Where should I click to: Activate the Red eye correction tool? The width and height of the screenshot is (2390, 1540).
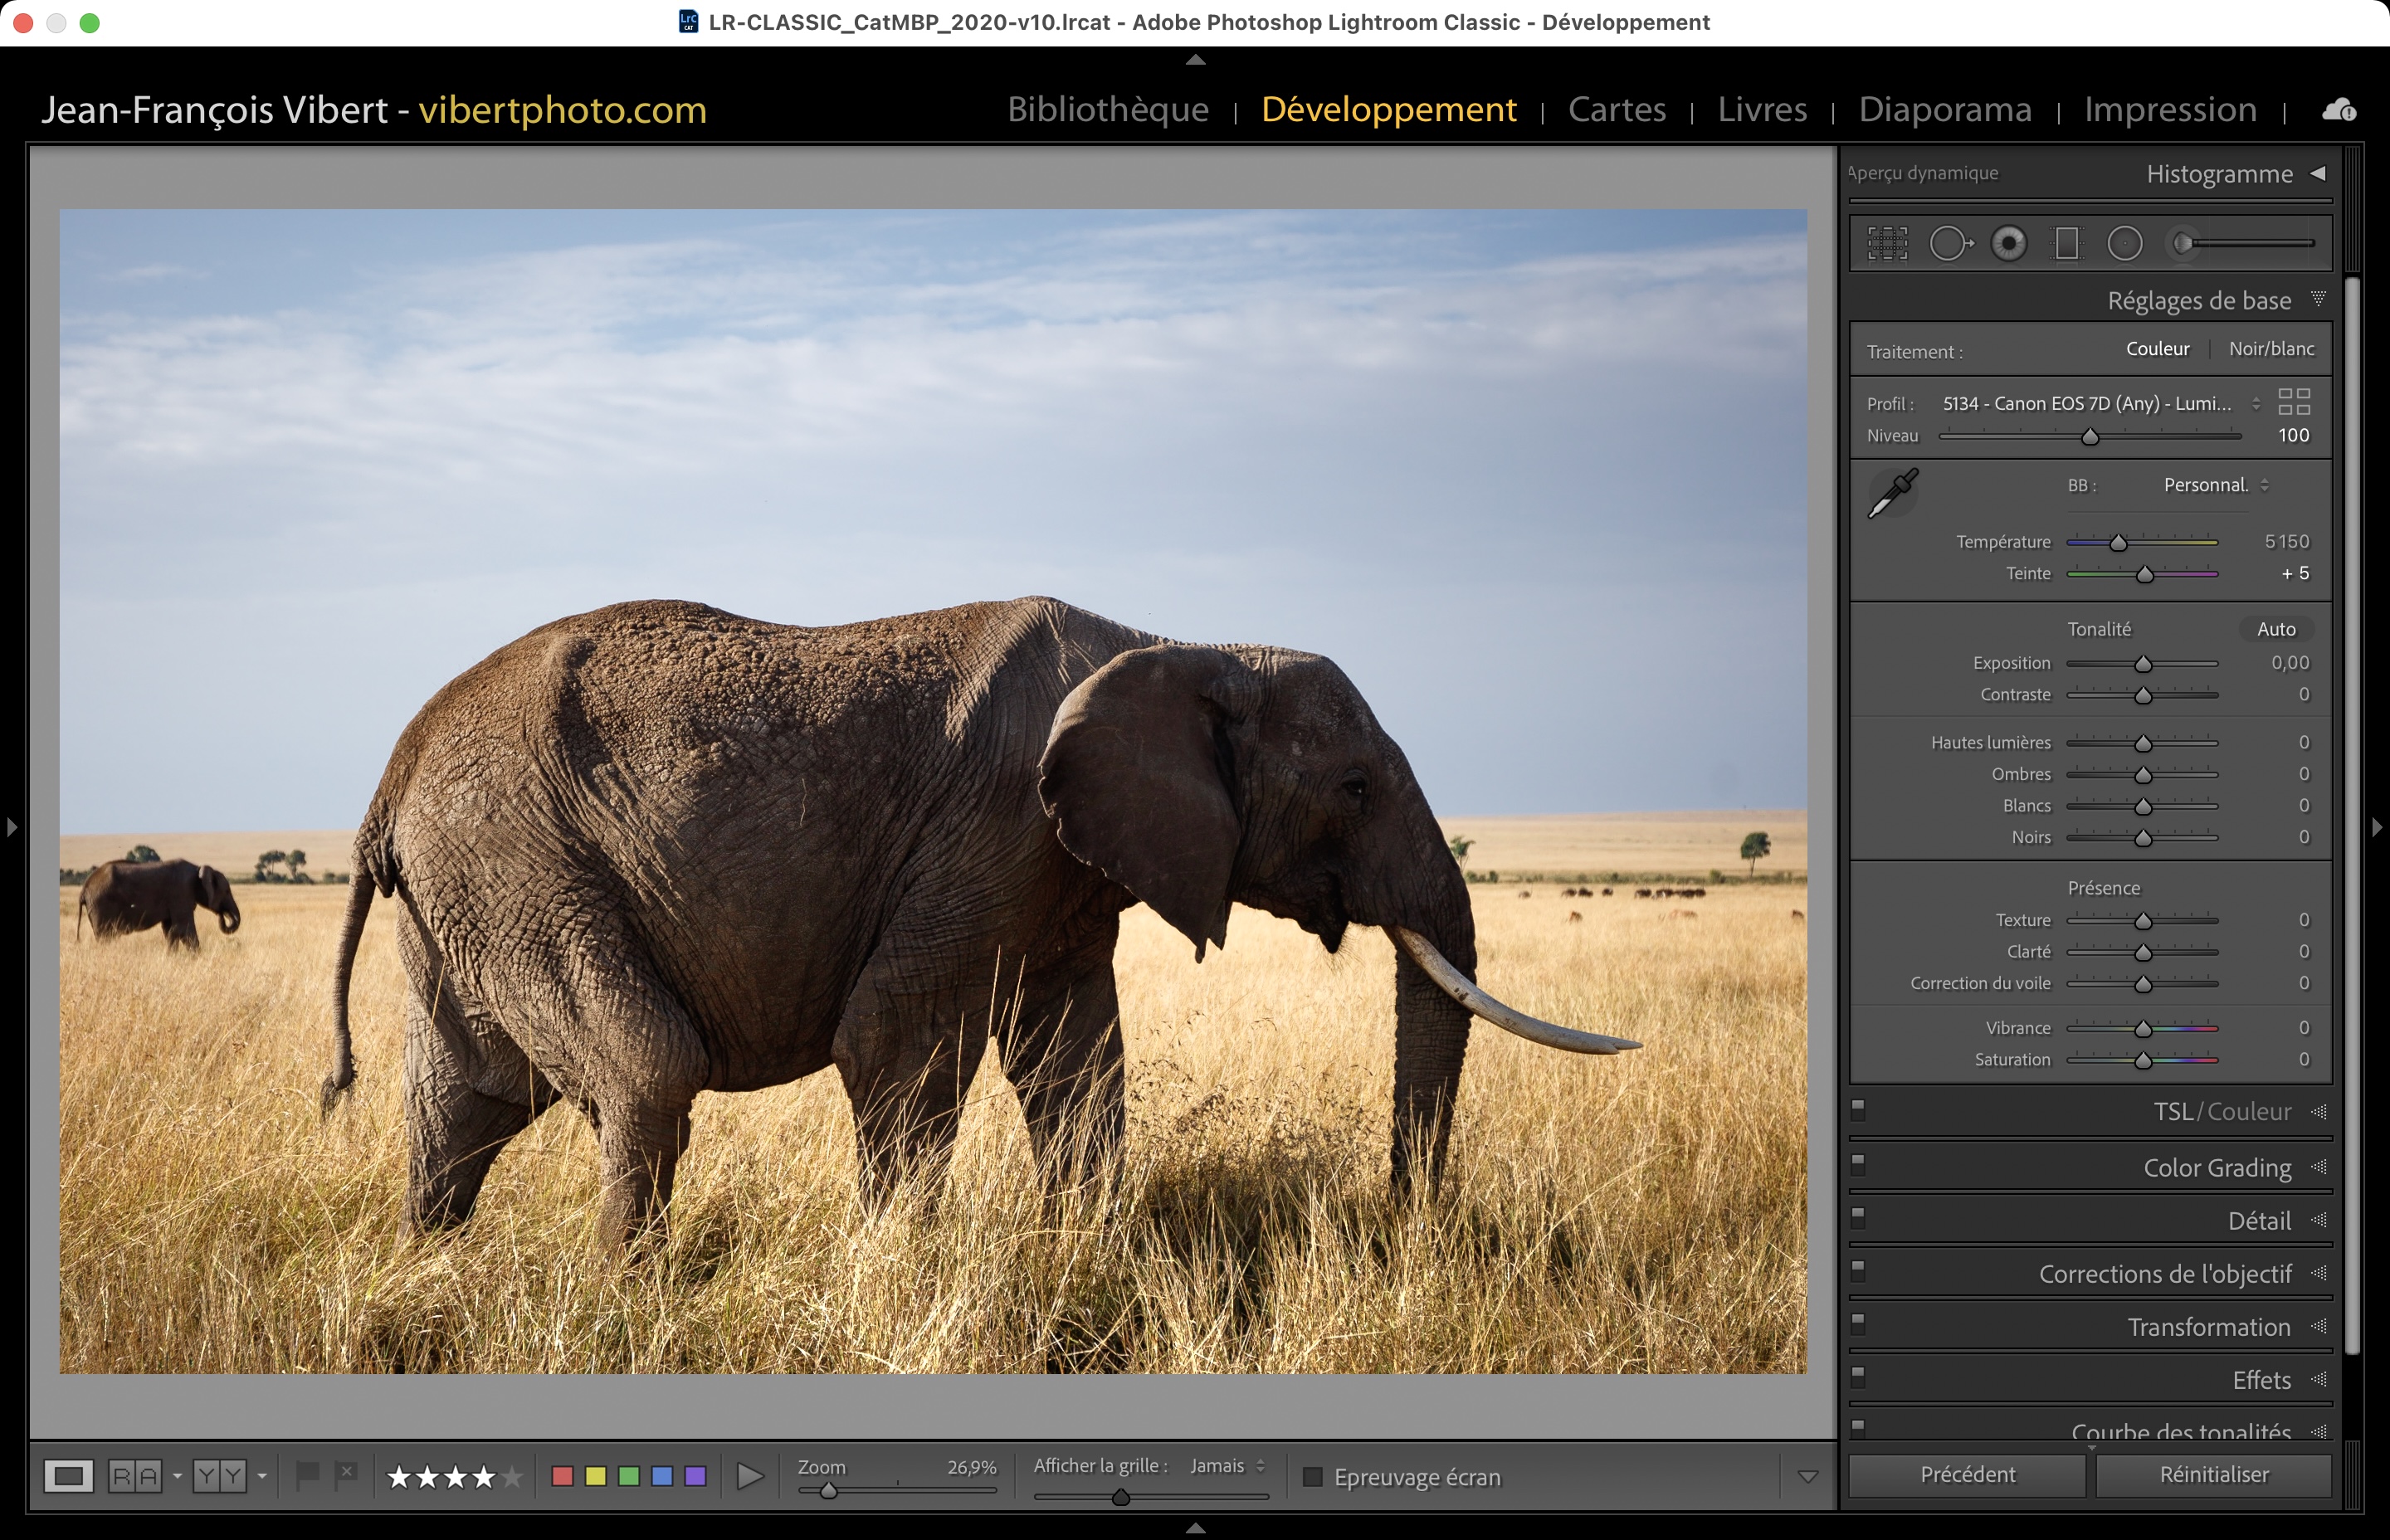[2008, 243]
